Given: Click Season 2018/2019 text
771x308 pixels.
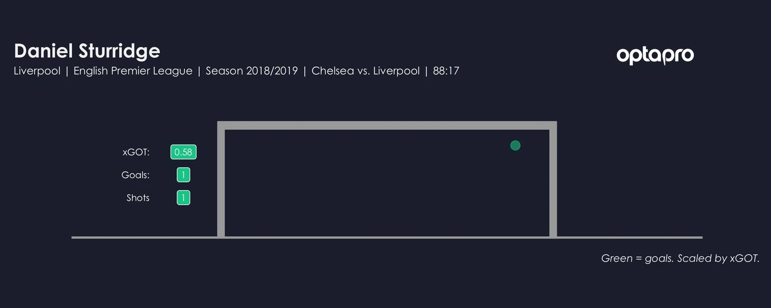Looking at the screenshot, I should point(252,71).
